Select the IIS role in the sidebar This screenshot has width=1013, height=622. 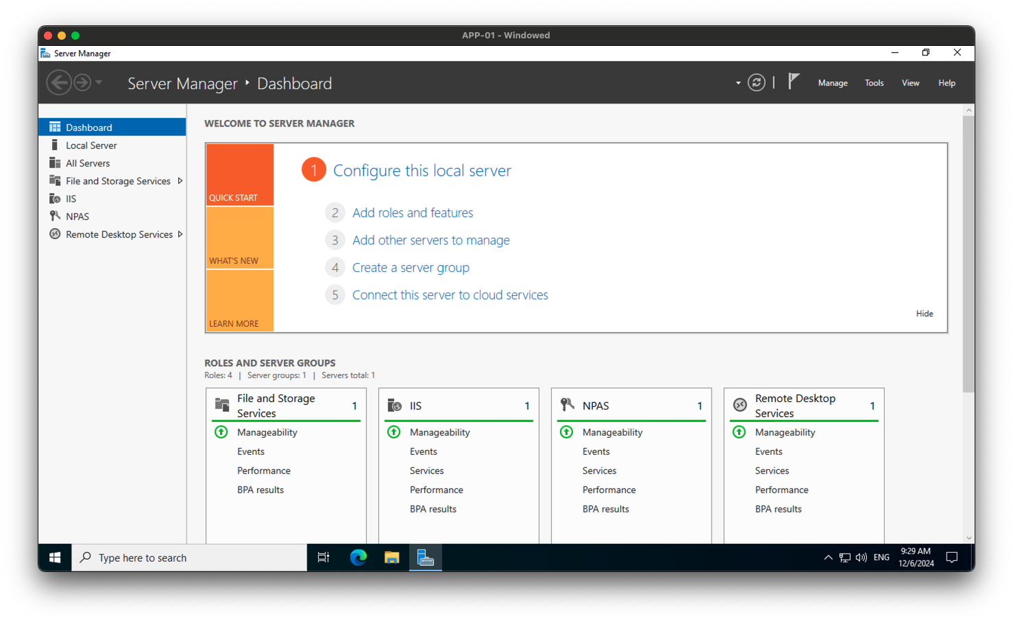pyautogui.click(x=71, y=198)
